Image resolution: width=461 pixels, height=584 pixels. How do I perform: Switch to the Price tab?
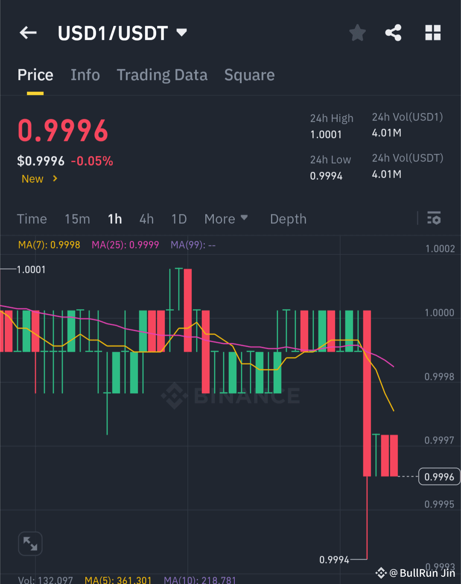pos(35,75)
